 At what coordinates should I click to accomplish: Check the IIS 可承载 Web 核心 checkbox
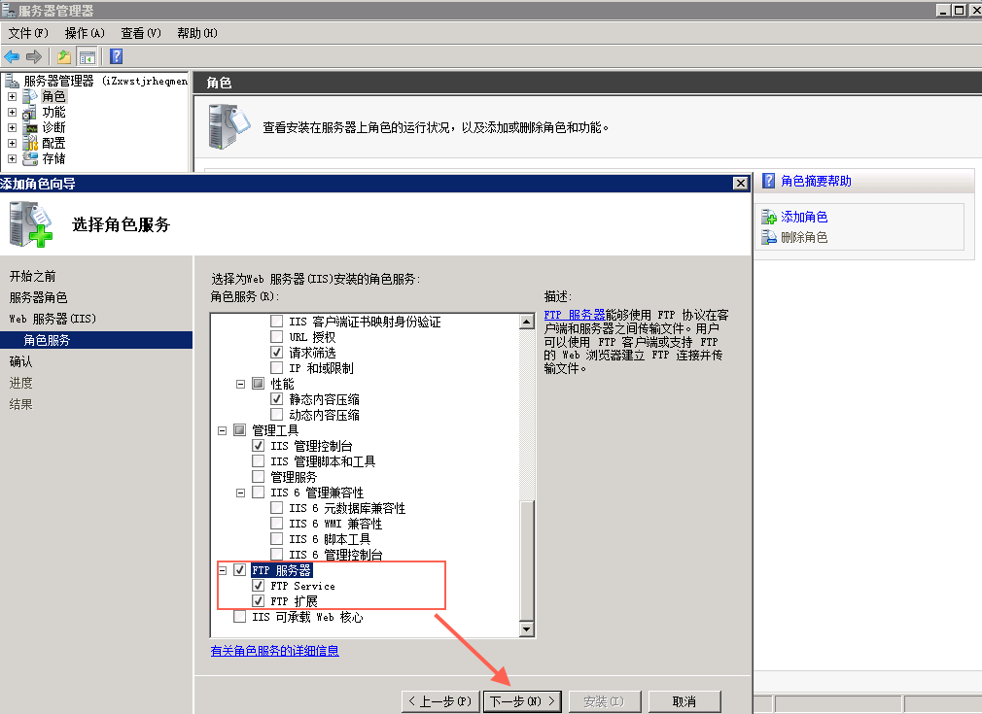coord(240,617)
